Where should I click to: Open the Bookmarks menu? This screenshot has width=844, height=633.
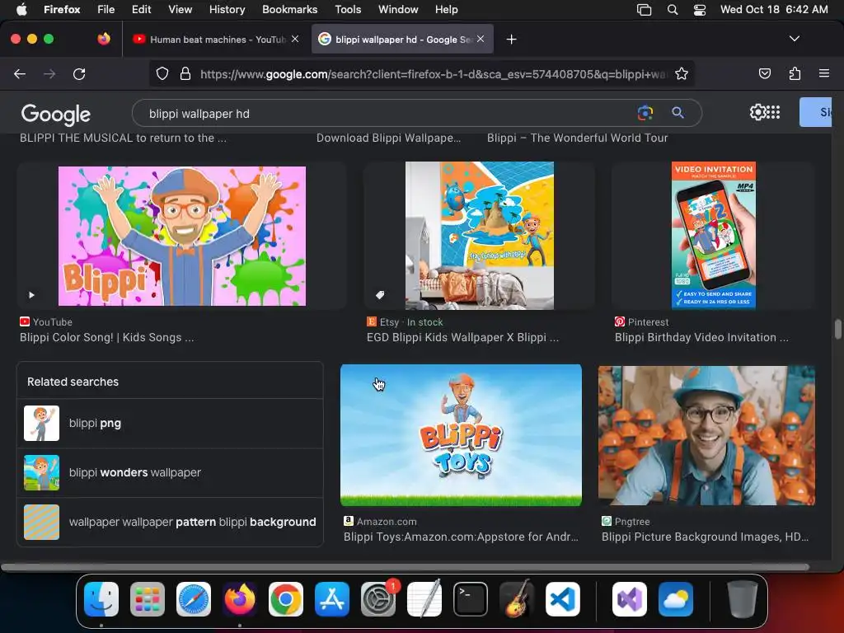[x=289, y=9]
